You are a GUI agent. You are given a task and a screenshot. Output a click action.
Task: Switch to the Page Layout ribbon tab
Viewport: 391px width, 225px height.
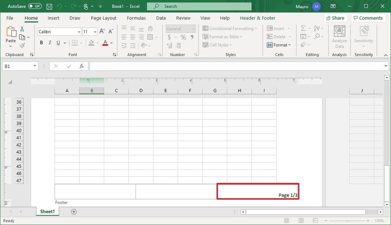(103, 18)
